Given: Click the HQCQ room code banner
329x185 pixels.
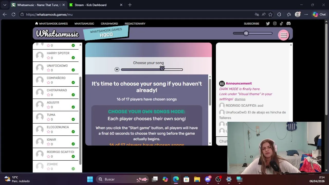Looking at the screenshot, I should pyautogui.click(x=106, y=33).
